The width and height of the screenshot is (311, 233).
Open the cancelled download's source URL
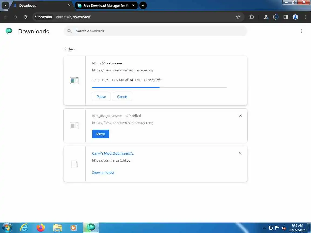(x=122, y=123)
